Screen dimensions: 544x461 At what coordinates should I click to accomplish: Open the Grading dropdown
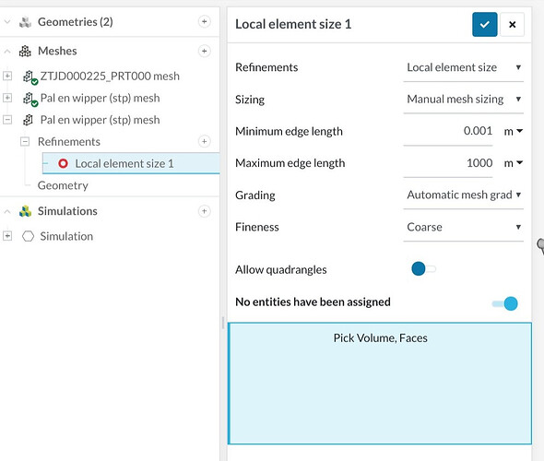(x=463, y=195)
